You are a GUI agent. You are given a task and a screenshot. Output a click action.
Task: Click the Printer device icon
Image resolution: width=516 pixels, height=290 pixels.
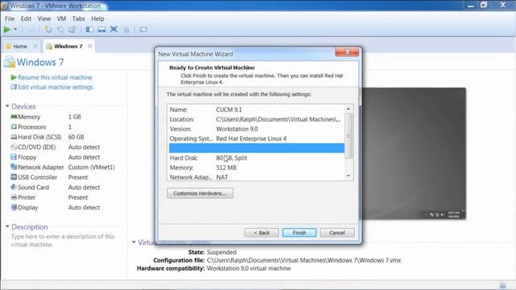point(14,197)
